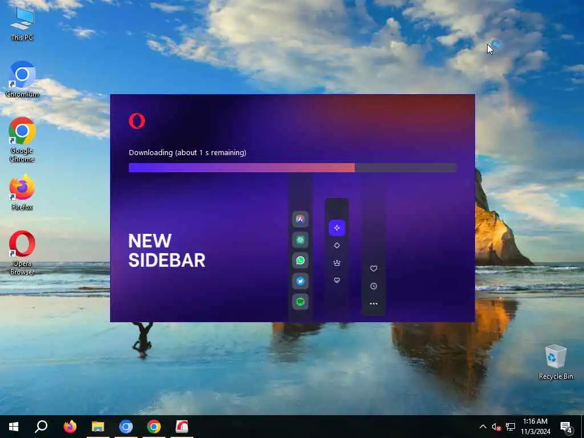
Task: Click the crown icon in middle sidebar
Action: (x=336, y=263)
